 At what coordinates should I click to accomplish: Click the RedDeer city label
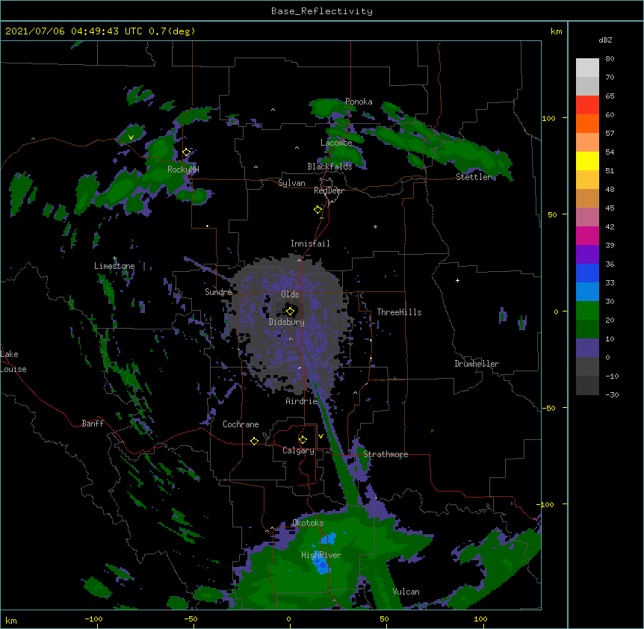[x=329, y=190]
